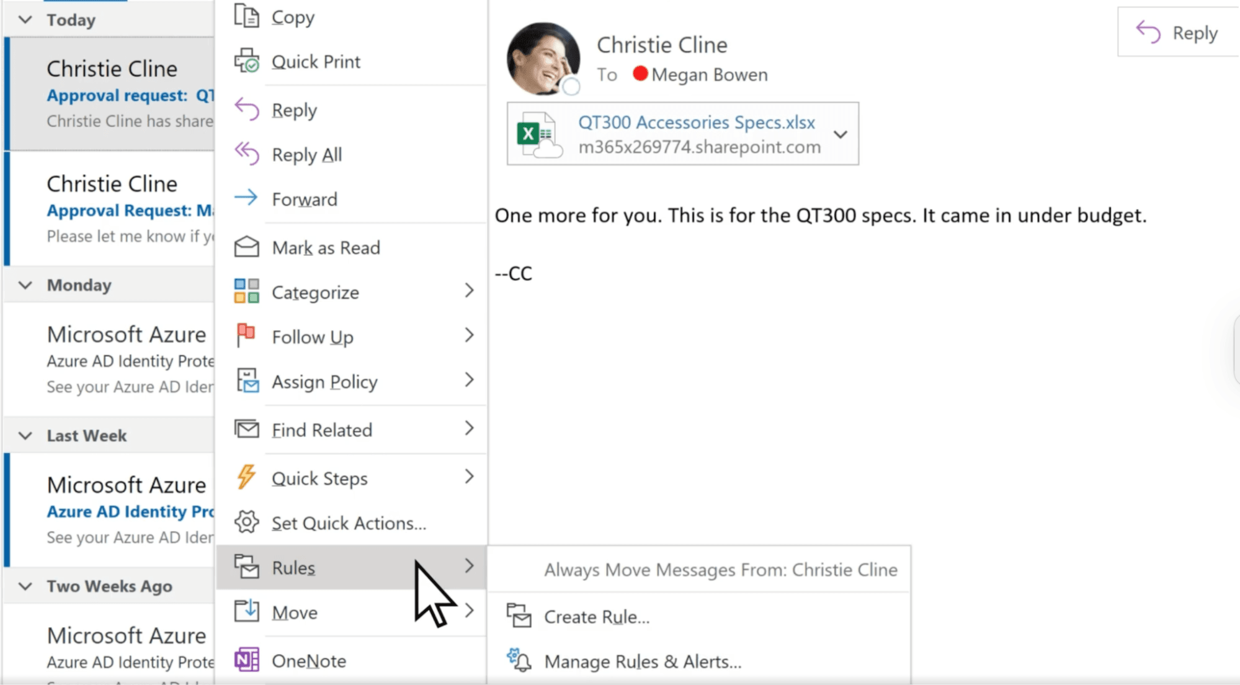This screenshot has height=685, width=1240.
Task: Collapse the Last Week section
Action: [x=25, y=435]
